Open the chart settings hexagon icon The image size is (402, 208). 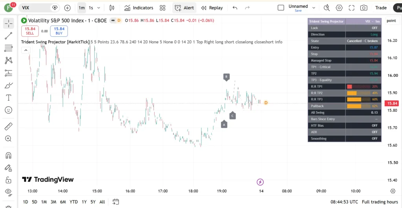point(339,8)
